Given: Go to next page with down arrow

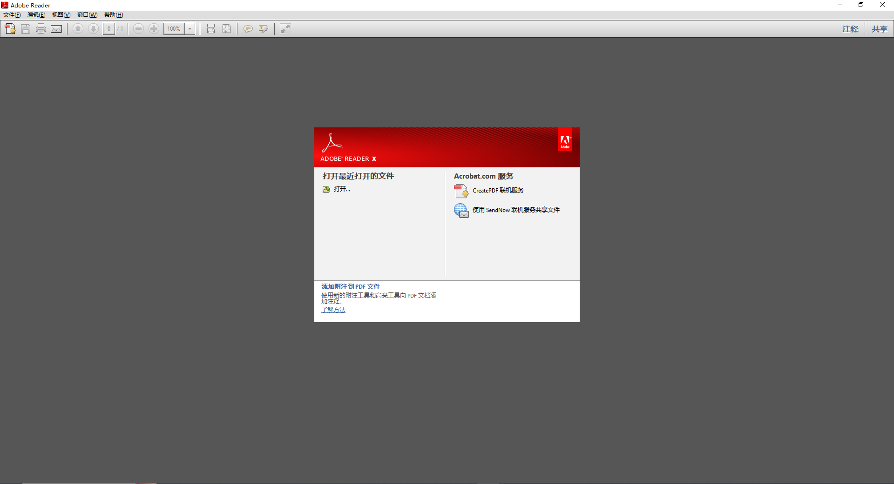Looking at the screenshot, I should coord(93,29).
